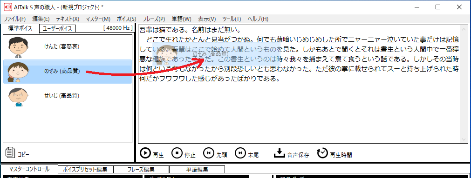471x178 pixels.
Task: Open the 単語(W) menu
Action: click(181, 19)
